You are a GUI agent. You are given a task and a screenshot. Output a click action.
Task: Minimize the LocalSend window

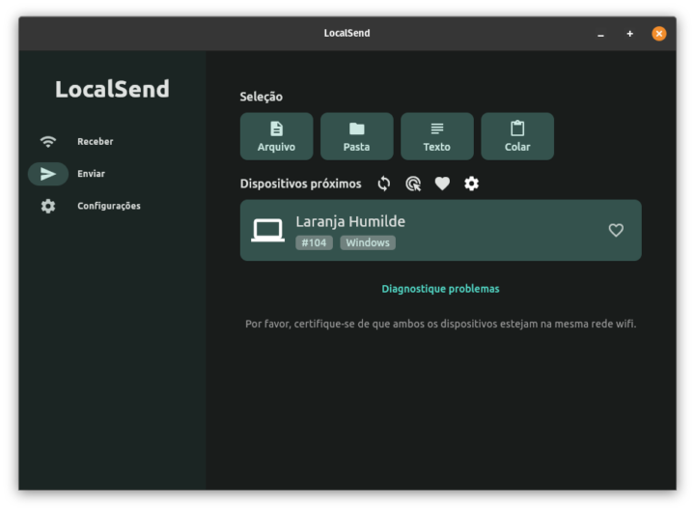pos(600,34)
